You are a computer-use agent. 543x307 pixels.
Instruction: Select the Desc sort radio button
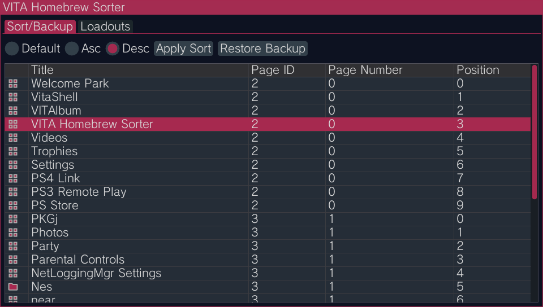pos(113,49)
